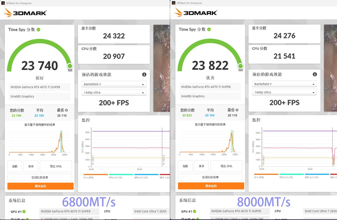Click the average score 23 154
Screen dimensions: 337x220
[x=210, y=115]
